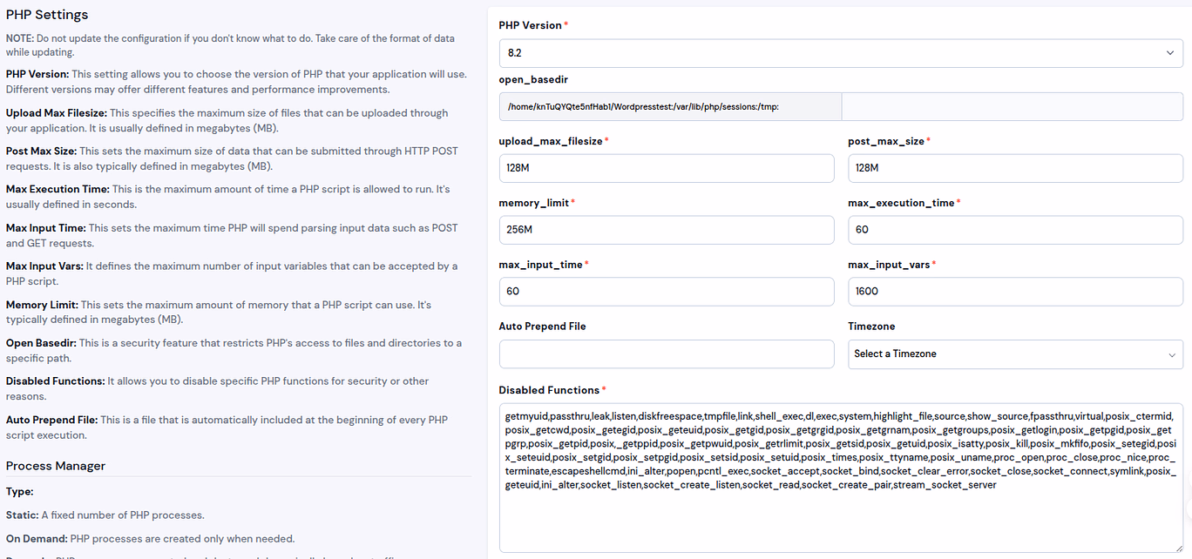Click the max_input_vars input showing 1600

(1016, 292)
